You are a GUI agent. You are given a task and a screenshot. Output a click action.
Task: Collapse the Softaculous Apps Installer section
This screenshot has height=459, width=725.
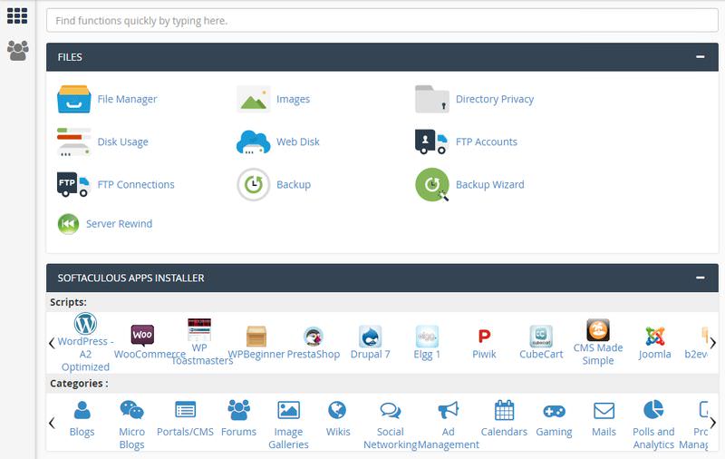pyautogui.click(x=700, y=278)
